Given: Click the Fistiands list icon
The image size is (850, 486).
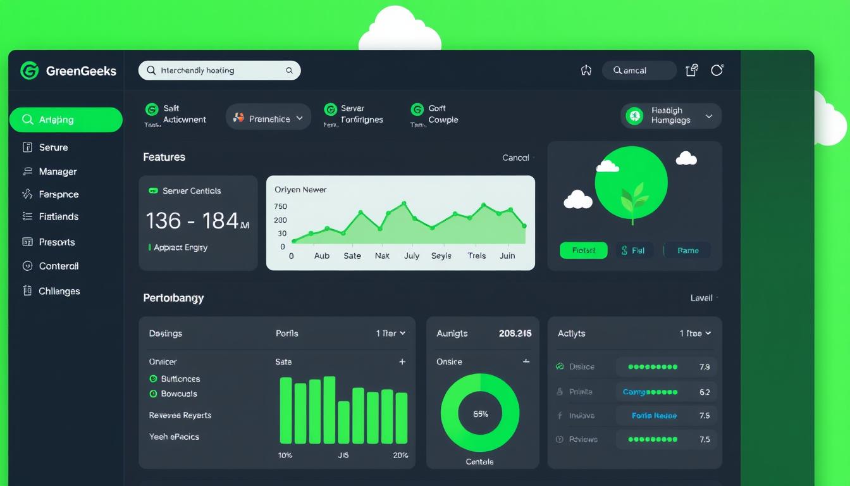Looking at the screenshot, I should 27,216.
